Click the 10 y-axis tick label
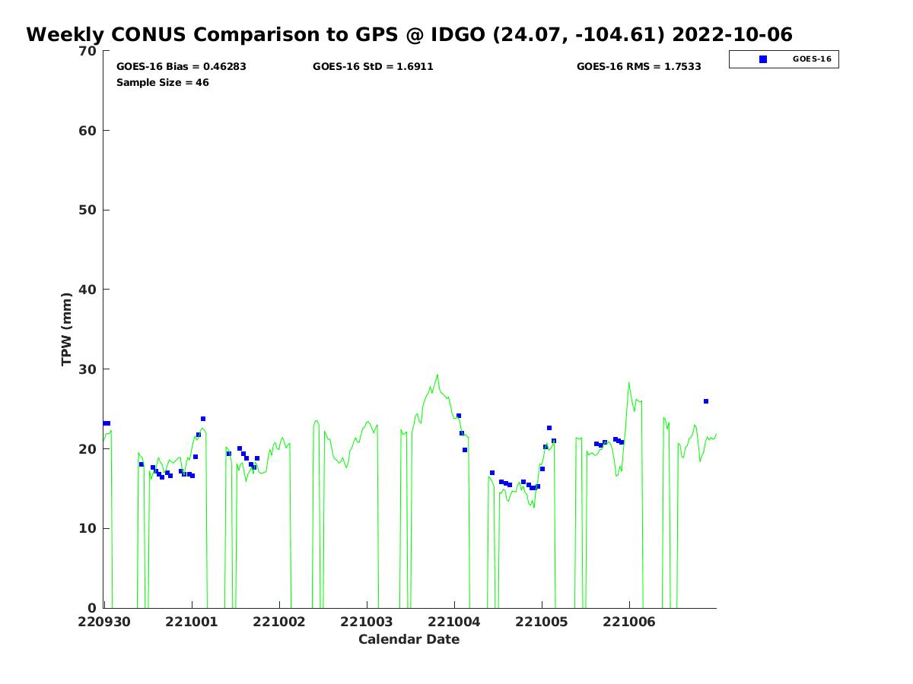The height and width of the screenshot is (684, 913). (88, 528)
